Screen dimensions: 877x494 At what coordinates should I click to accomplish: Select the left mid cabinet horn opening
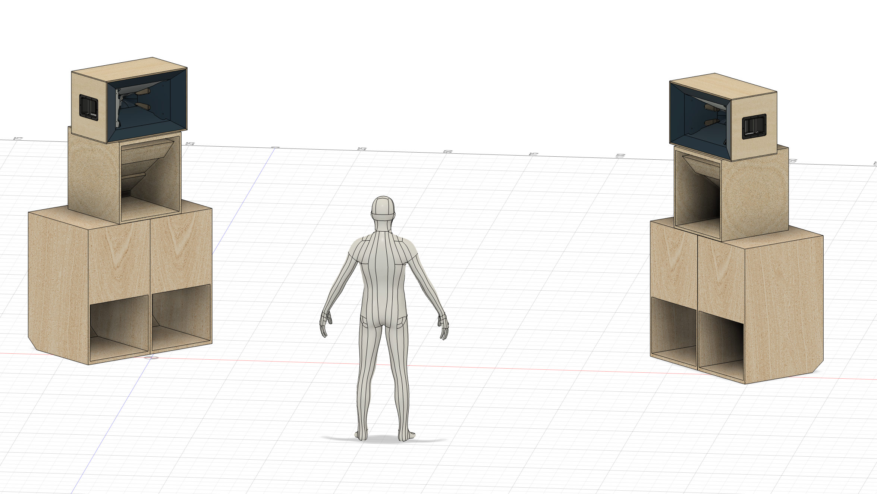150,179
